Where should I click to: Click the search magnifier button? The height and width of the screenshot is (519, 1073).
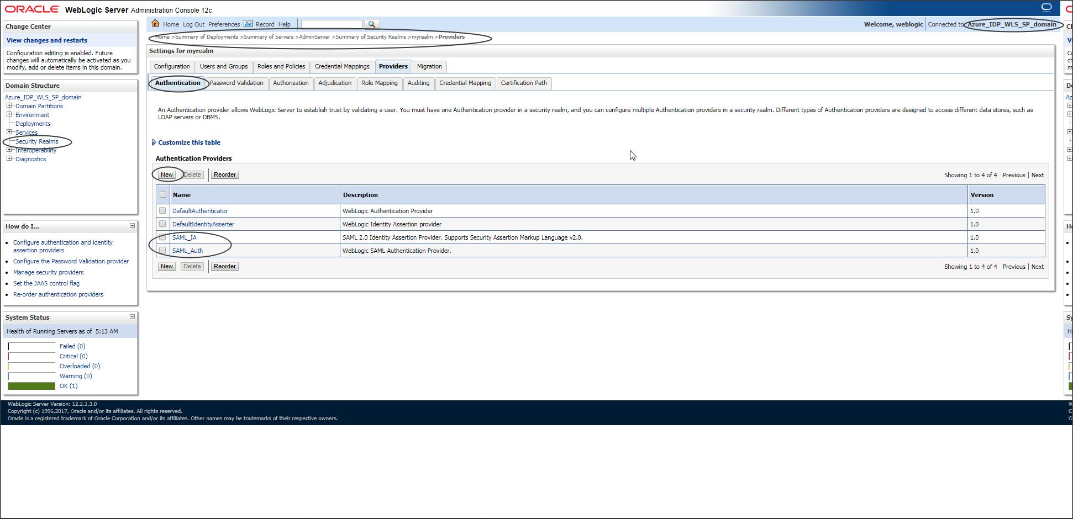click(372, 24)
